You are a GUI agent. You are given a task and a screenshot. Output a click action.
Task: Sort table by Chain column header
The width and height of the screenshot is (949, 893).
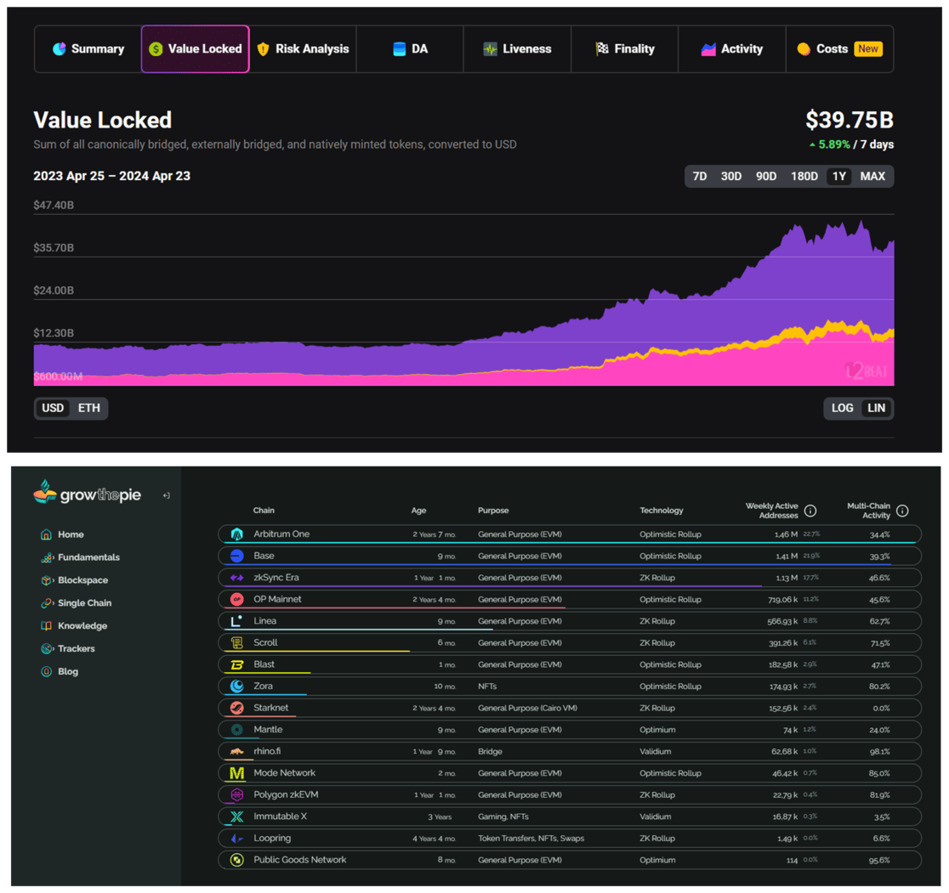tap(264, 511)
